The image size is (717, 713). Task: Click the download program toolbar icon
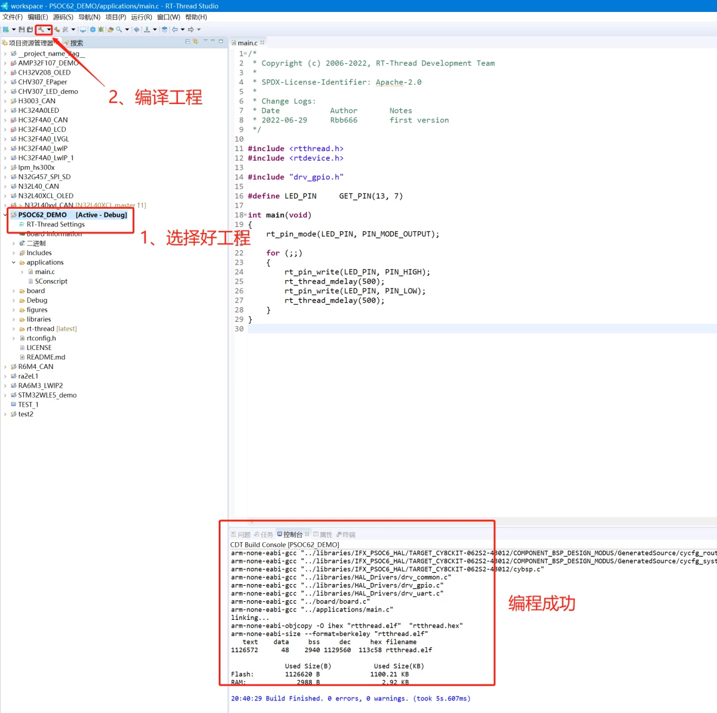[147, 29]
